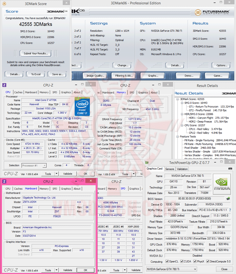The height and width of the screenshot is (274, 236).
Task: Click the 3DMark Score window orange icon
Action: pos(4,4)
